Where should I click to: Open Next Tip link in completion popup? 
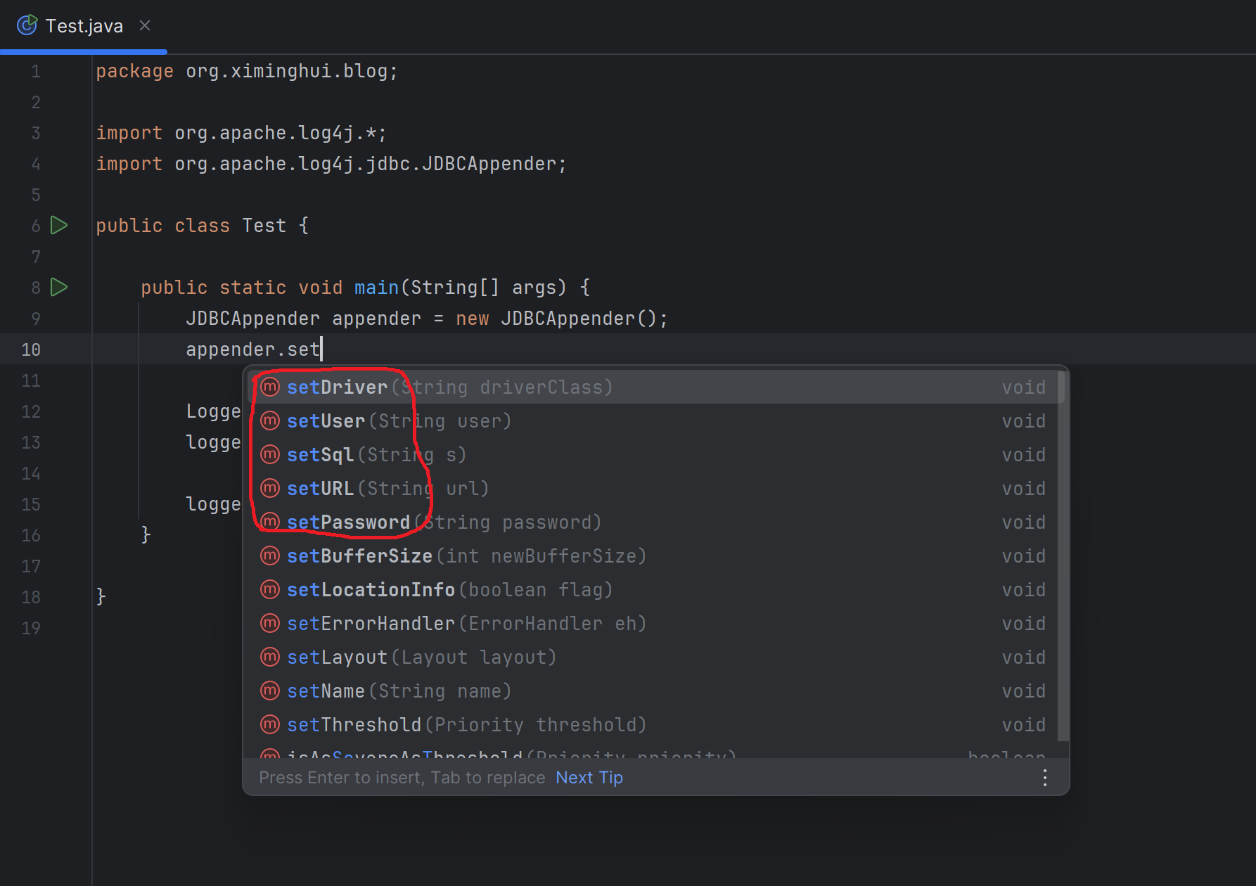coord(589,778)
